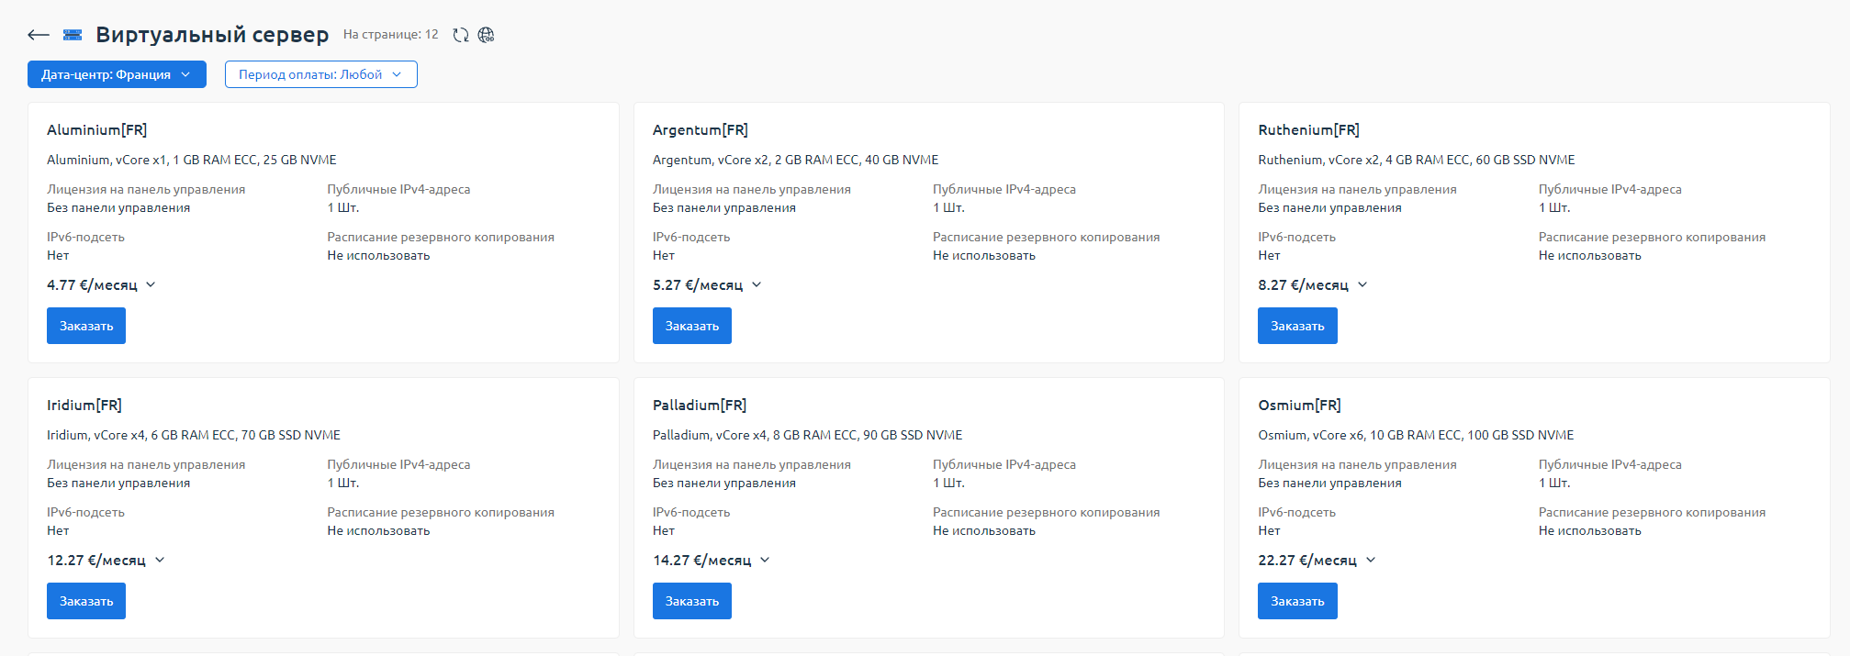Click the Aluminium[FR] card title
The image size is (1850, 656).
(x=96, y=130)
